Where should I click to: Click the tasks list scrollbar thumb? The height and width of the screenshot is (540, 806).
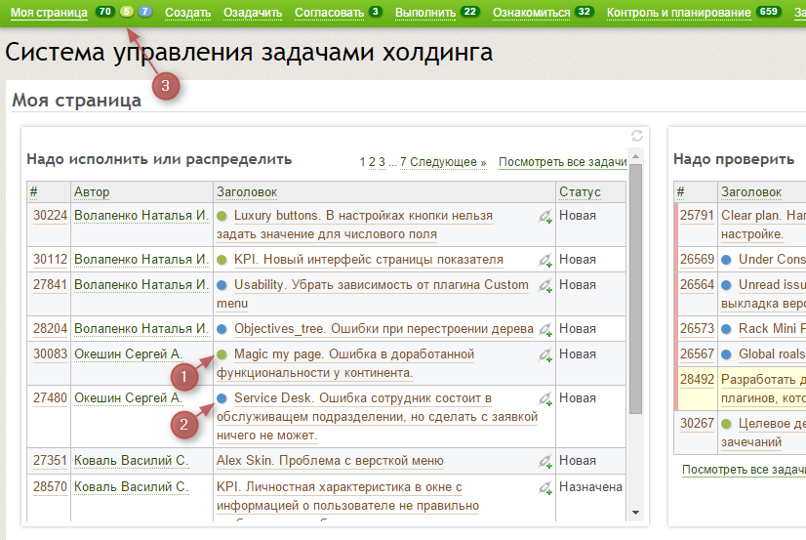pyautogui.click(x=636, y=288)
